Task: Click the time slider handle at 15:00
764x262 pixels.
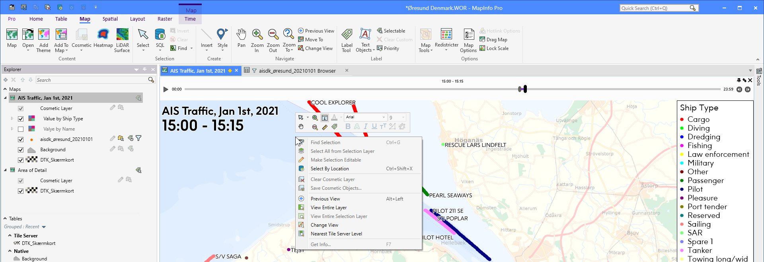Action: click(520, 89)
